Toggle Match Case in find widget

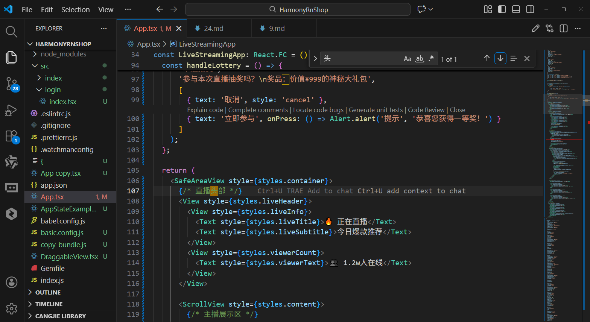point(408,59)
